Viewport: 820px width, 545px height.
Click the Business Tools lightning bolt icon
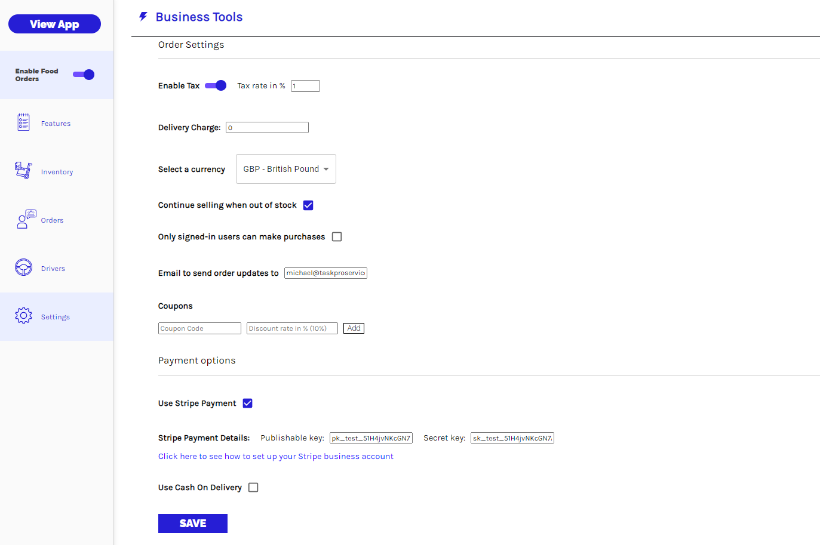coord(143,17)
